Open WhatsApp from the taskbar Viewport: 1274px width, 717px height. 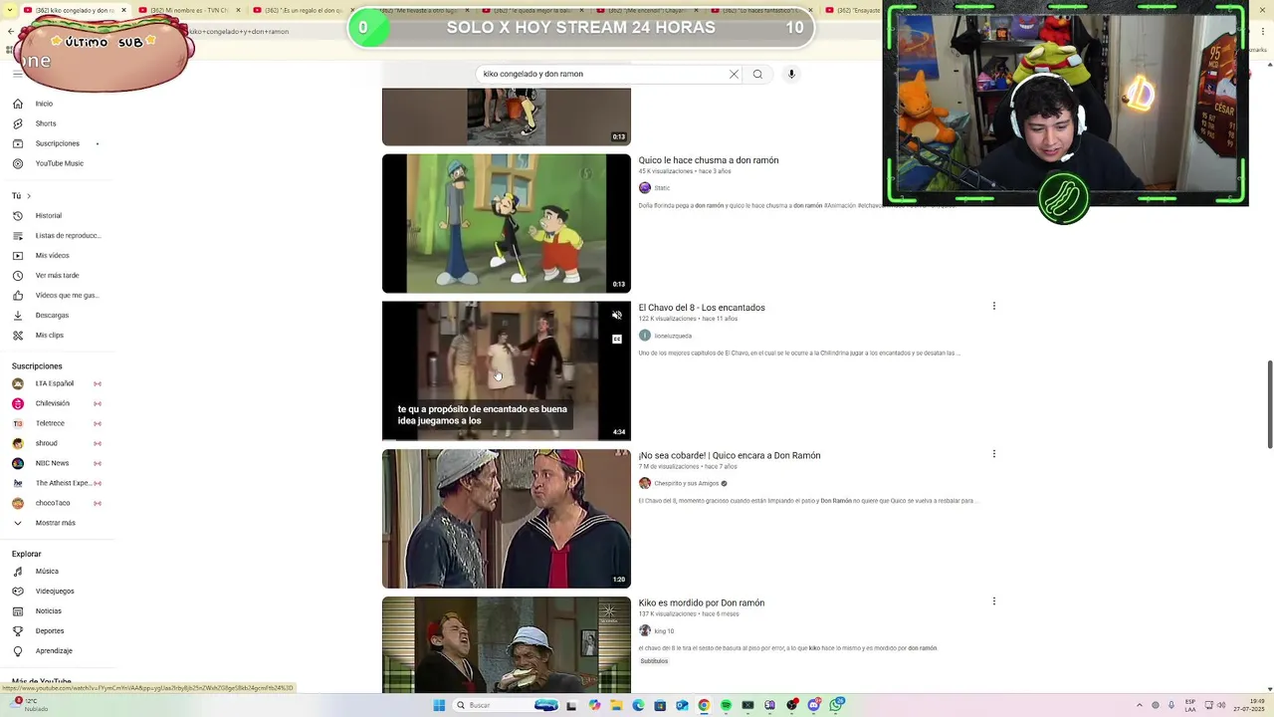click(837, 705)
